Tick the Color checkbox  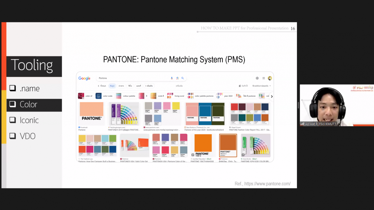13,104
